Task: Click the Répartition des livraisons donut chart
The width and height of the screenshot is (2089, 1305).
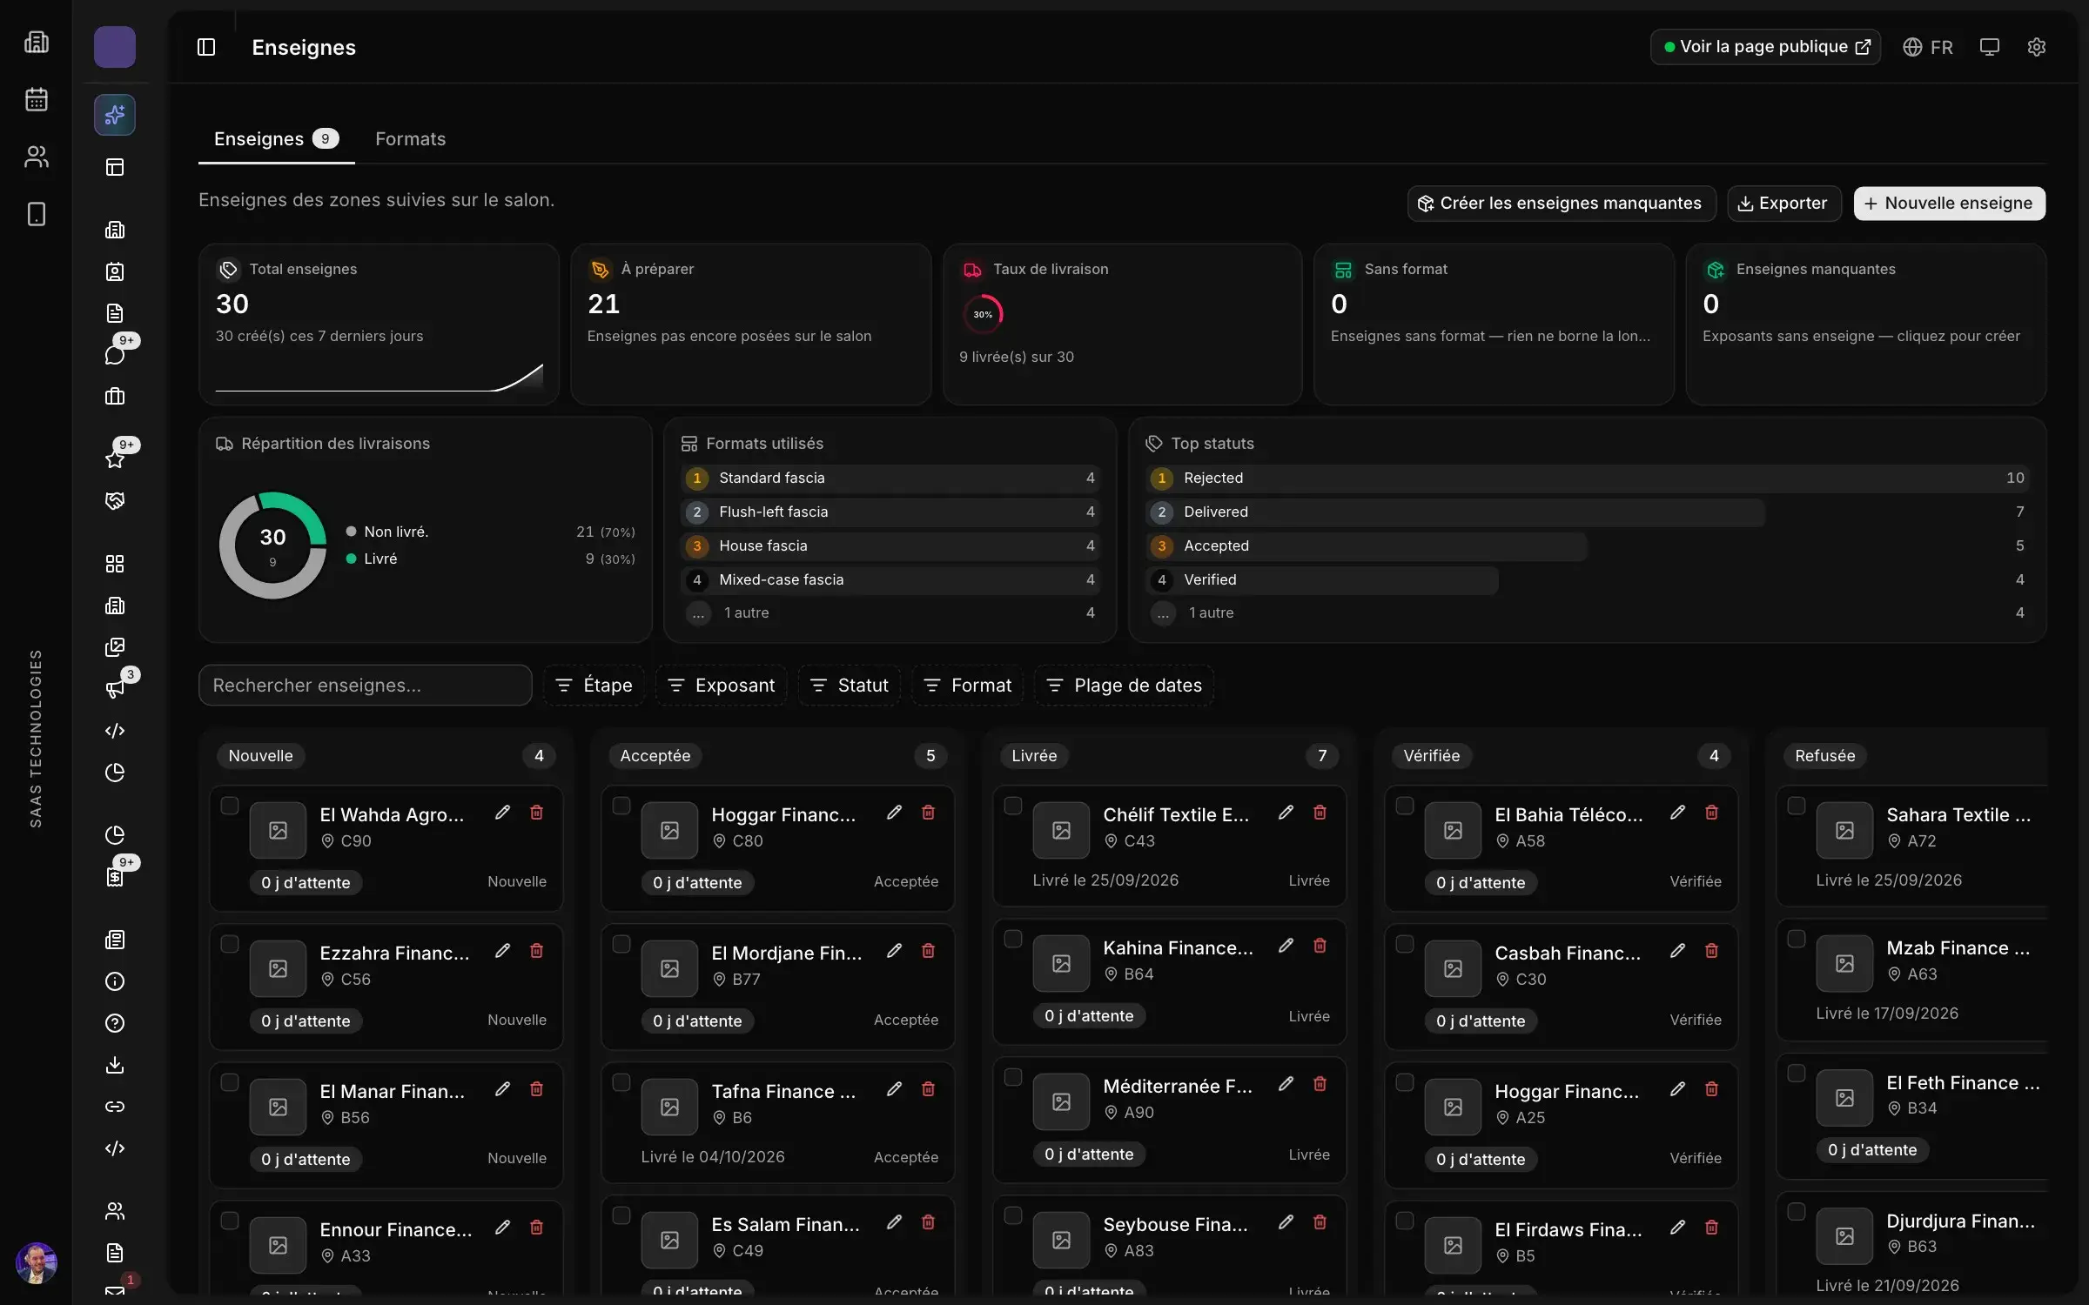Action: point(272,545)
